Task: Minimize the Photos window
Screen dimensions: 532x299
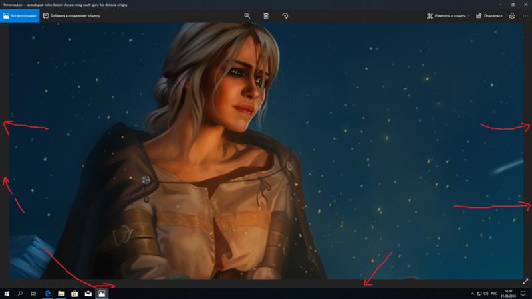Action: pyautogui.click(x=501, y=5)
